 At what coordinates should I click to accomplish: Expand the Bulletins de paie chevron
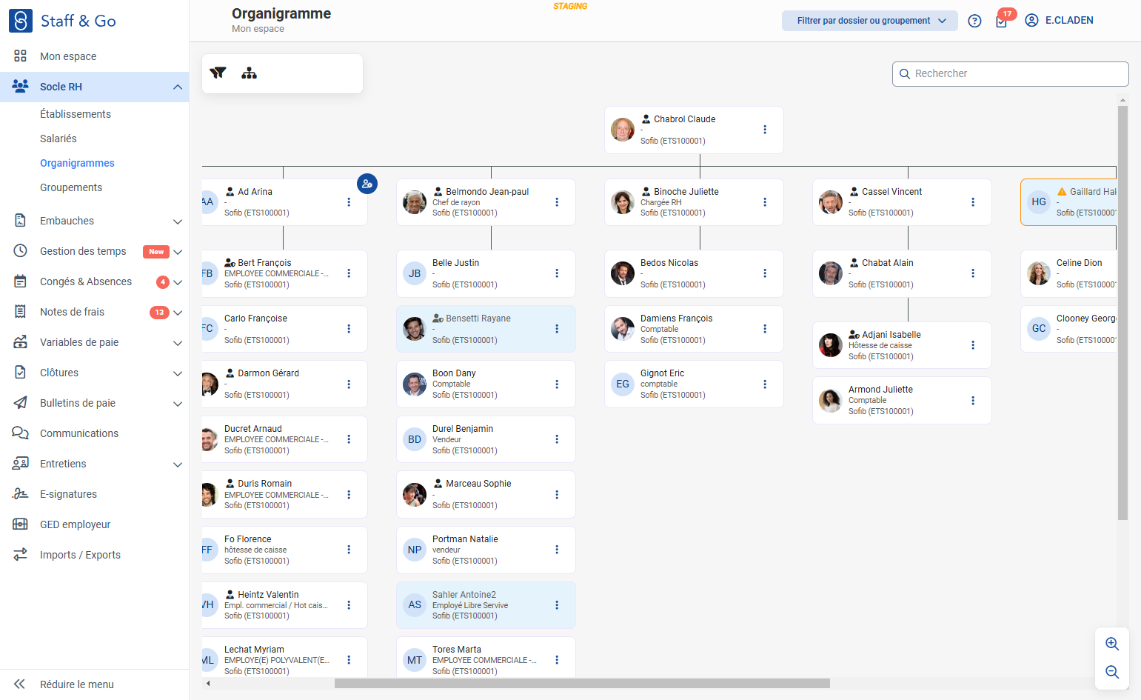click(178, 404)
